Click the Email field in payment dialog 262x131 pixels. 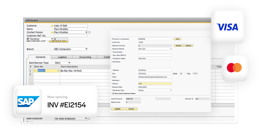[x=155, y=77]
